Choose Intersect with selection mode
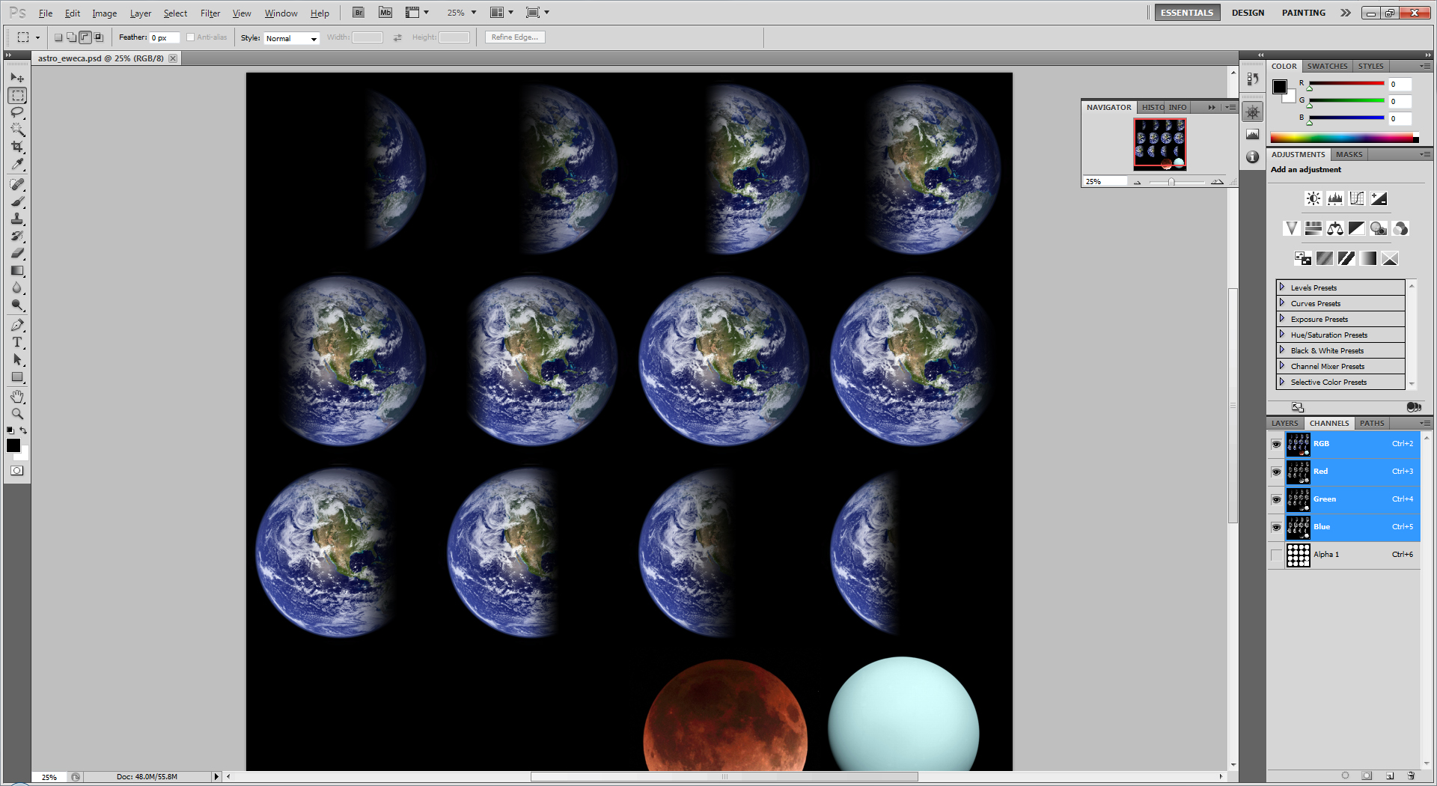Image resolution: width=1437 pixels, height=786 pixels. (98, 37)
